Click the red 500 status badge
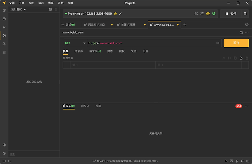 238,106
